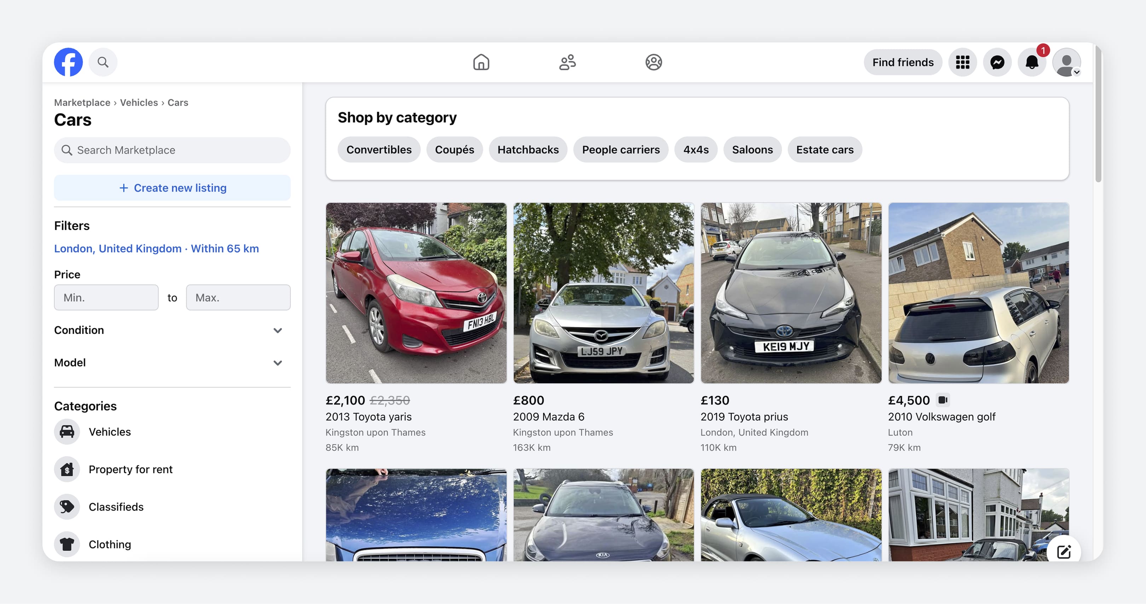Image resolution: width=1146 pixels, height=604 pixels.
Task: Click the compose new message icon
Action: 1063,552
